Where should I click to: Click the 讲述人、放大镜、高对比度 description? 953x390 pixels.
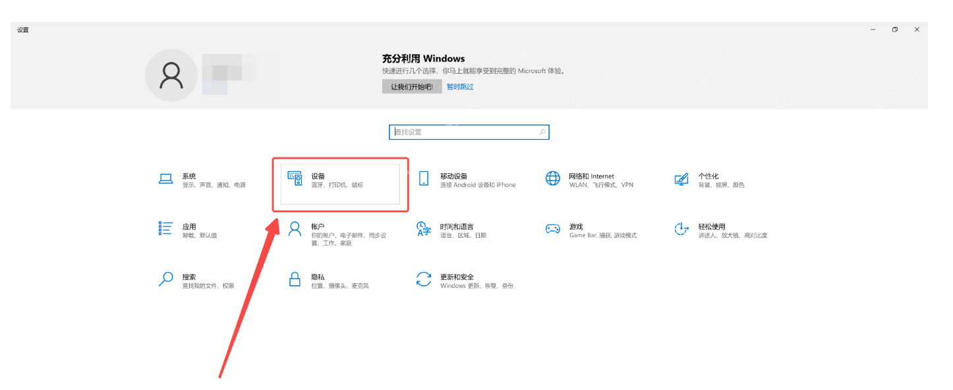click(x=733, y=235)
